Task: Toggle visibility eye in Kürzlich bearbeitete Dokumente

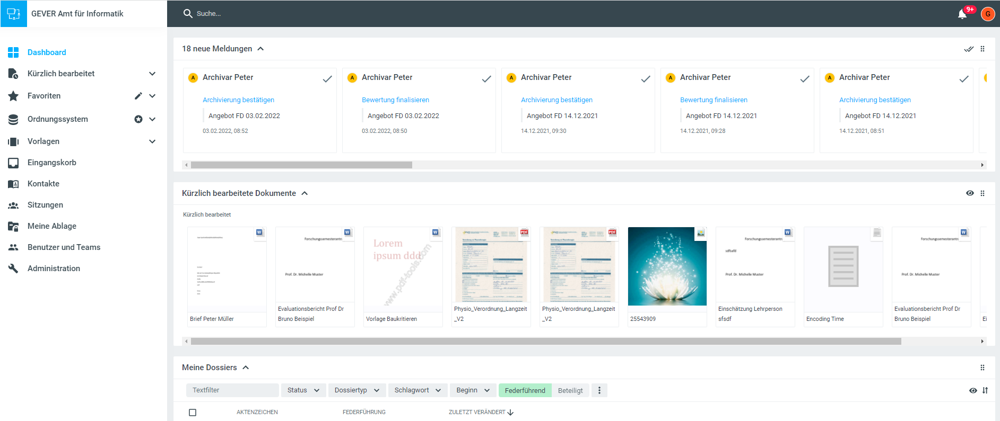Action: 970,193
